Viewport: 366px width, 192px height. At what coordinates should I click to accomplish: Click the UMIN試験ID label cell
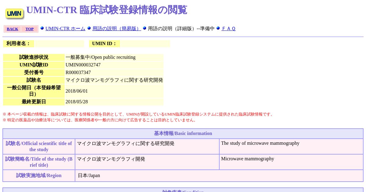tap(34, 65)
